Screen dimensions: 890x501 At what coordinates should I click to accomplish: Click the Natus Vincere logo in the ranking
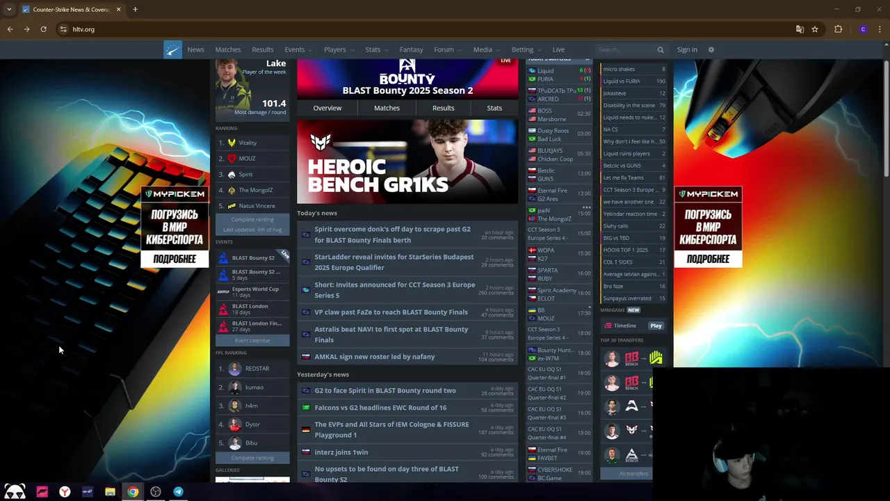[x=232, y=206]
